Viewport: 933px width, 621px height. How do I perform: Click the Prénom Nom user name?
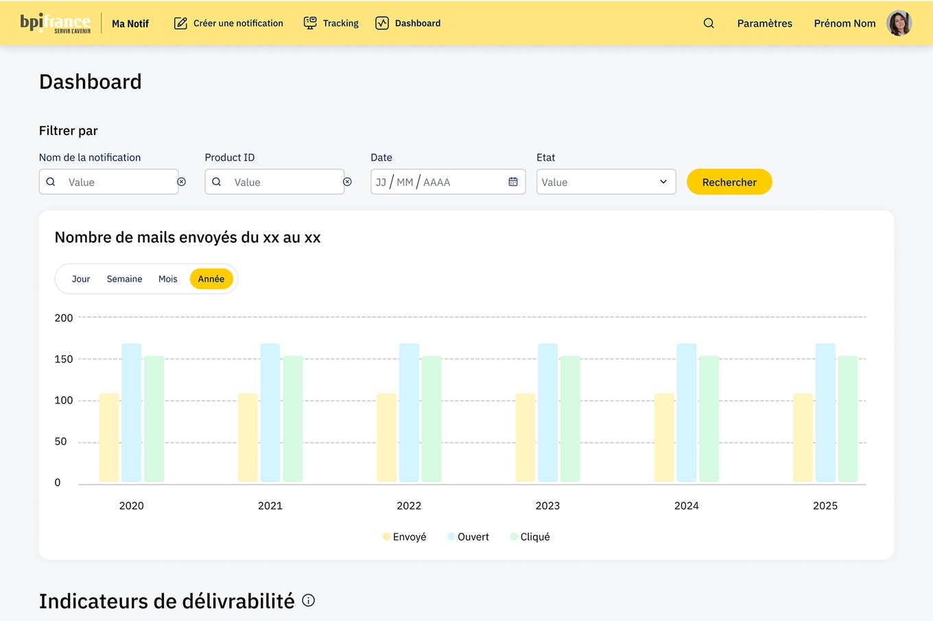tap(845, 23)
